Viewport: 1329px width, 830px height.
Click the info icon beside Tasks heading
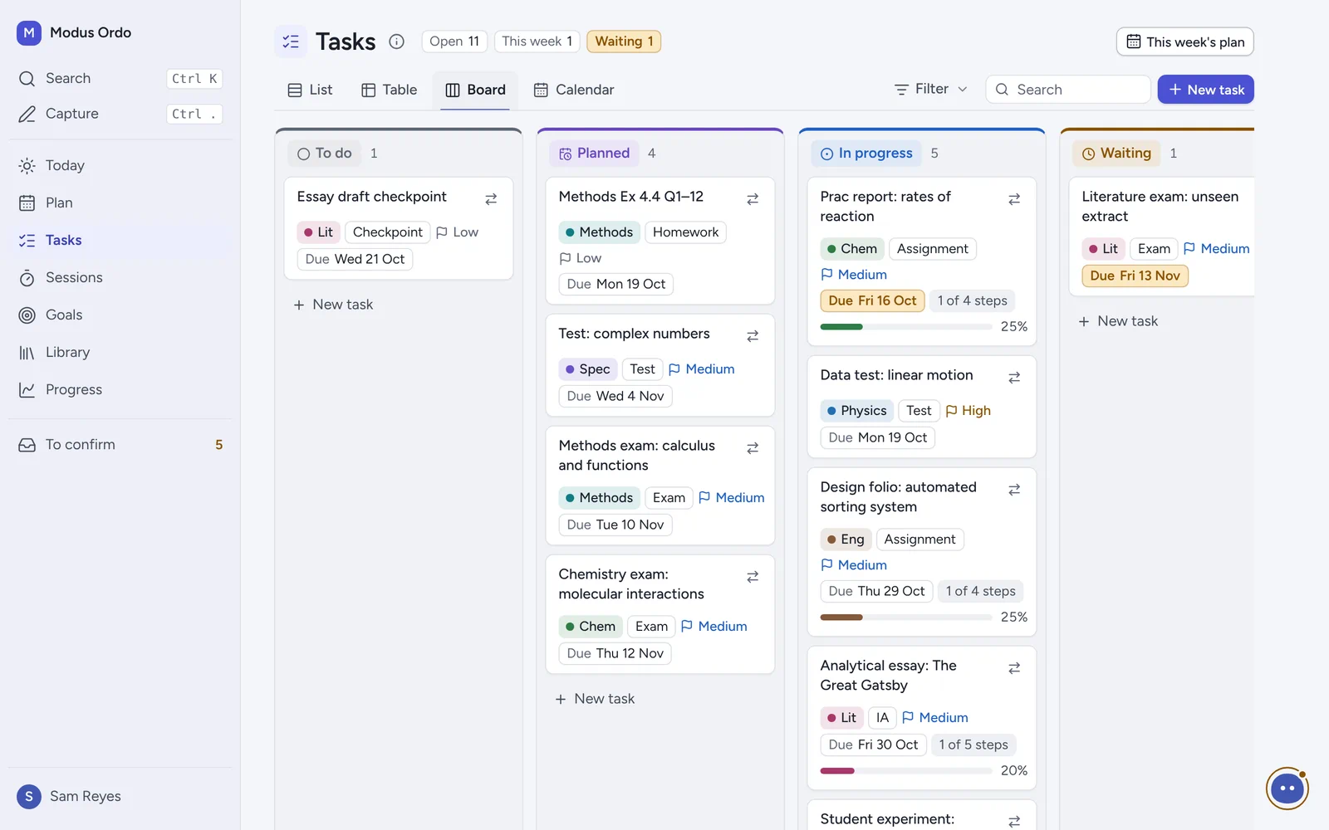397,41
